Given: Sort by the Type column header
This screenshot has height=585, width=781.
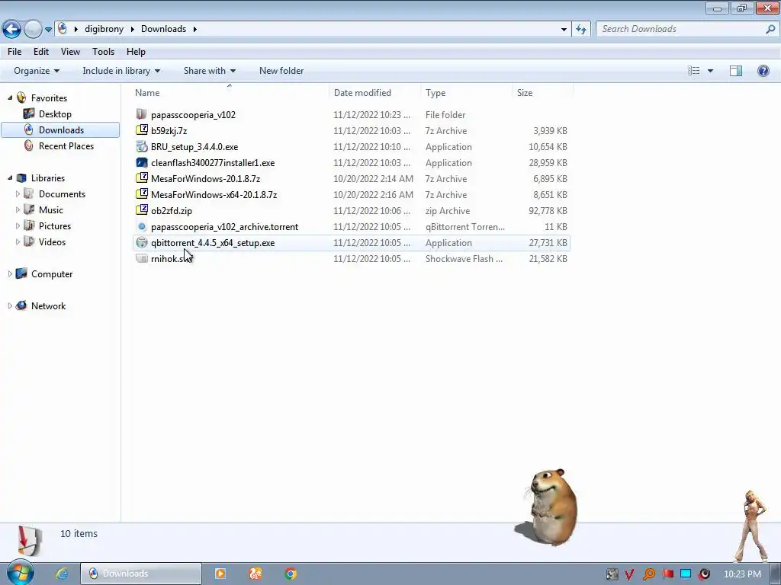Looking at the screenshot, I should pyautogui.click(x=466, y=92).
